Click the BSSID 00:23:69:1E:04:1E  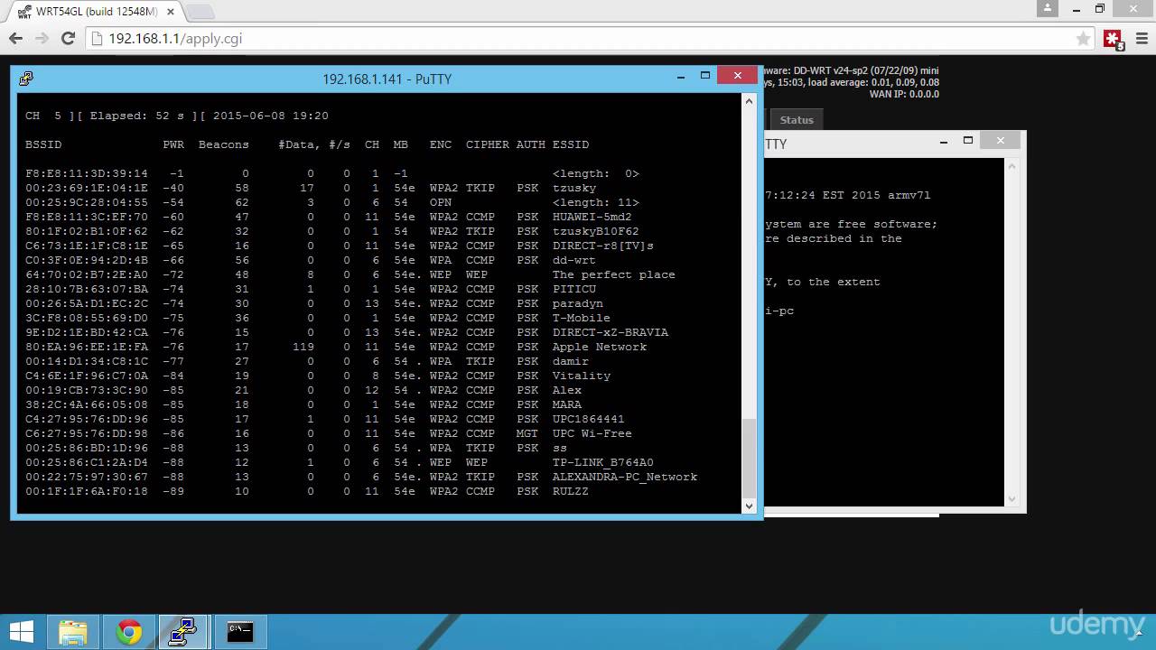[x=87, y=188]
